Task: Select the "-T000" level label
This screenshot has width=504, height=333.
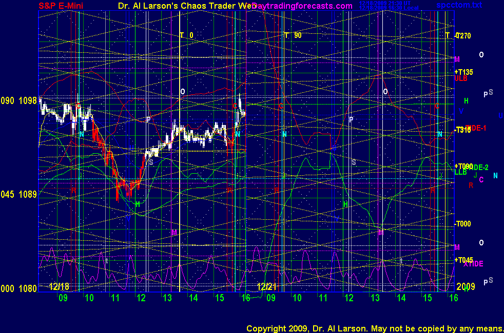Action: (462, 223)
